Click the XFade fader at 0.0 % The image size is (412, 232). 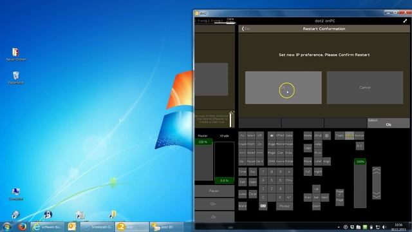tap(224, 162)
